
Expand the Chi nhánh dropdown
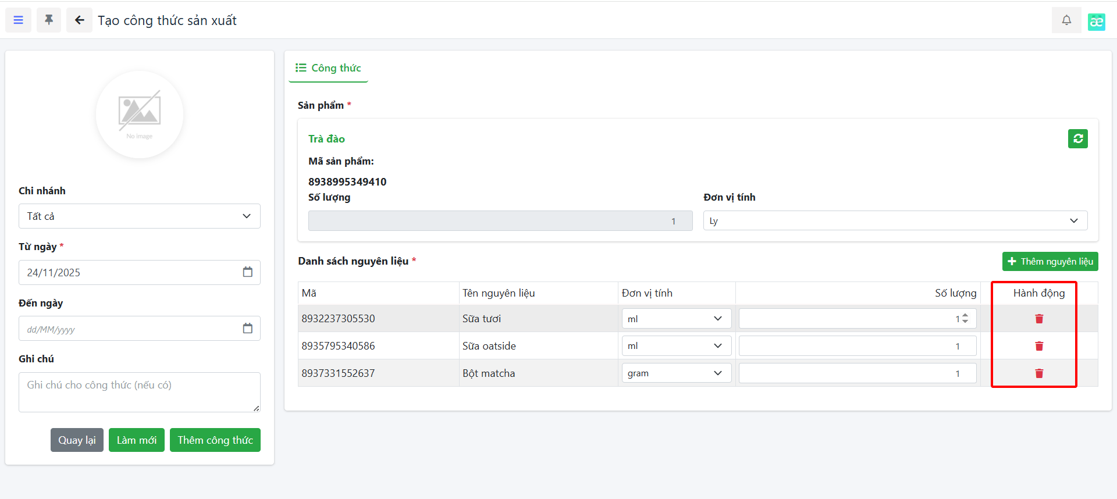[139, 216]
